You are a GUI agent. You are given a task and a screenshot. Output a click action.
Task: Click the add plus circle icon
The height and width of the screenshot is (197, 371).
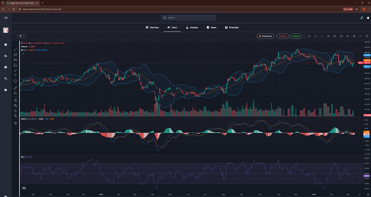click(348, 36)
